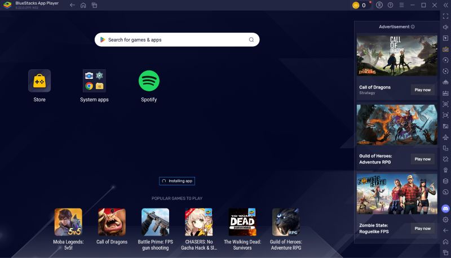Open the media manager folder icon

point(445,126)
